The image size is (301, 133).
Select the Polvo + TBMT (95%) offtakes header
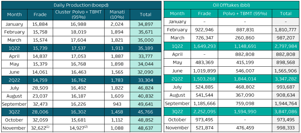pos(245,14)
